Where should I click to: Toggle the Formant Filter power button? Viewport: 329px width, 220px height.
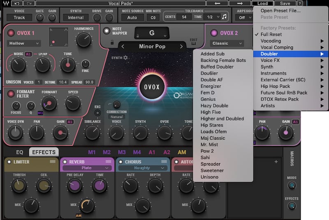click(11, 94)
